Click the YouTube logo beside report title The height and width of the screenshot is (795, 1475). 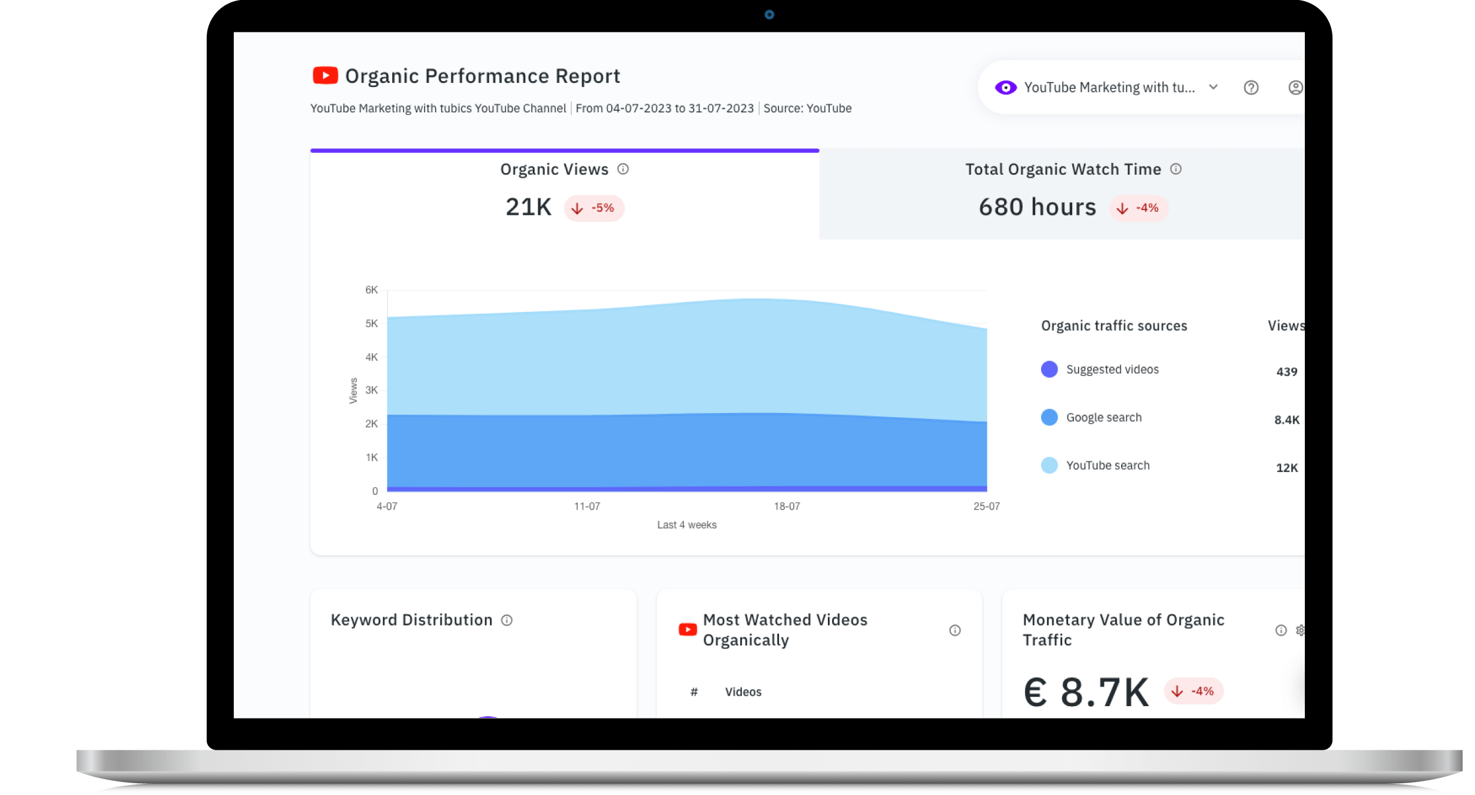(x=325, y=75)
